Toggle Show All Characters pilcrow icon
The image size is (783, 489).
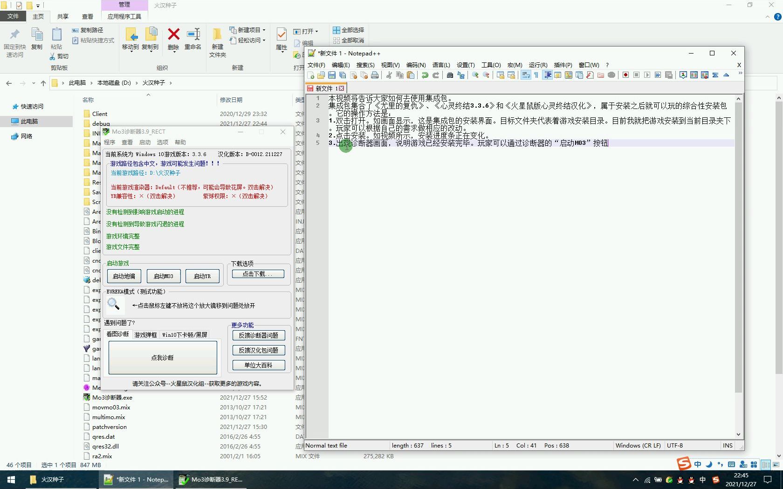(x=536, y=75)
